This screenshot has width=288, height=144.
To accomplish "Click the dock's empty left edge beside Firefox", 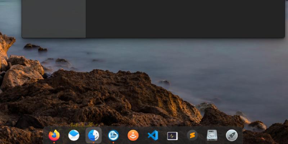I will pyautogui.click(x=45, y=135).
